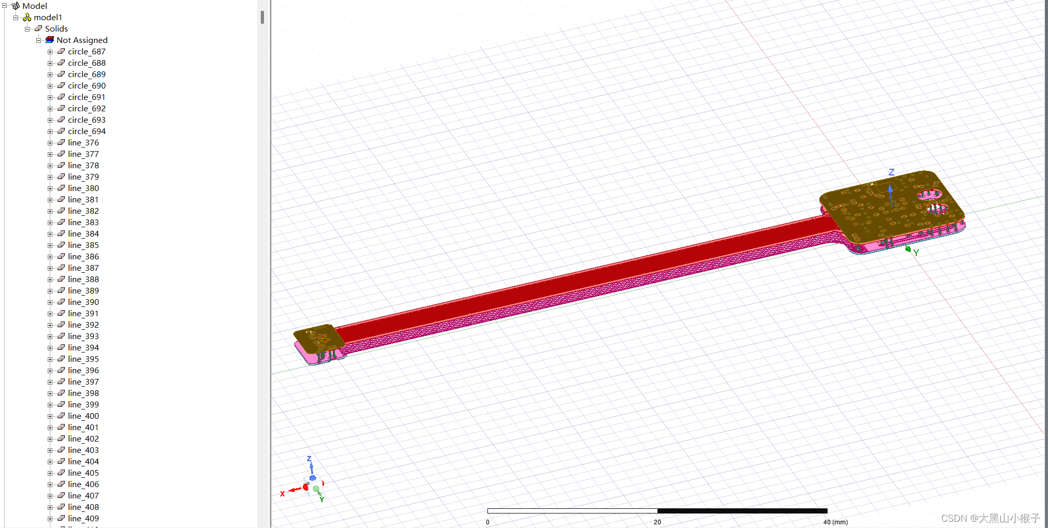The width and height of the screenshot is (1048, 528).
Task: Expand the circle_690 node
Action: pos(50,85)
